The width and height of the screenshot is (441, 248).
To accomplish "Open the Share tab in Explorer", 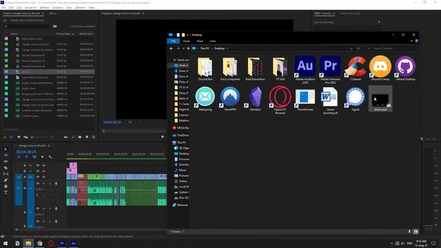I will [x=200, y=41].
